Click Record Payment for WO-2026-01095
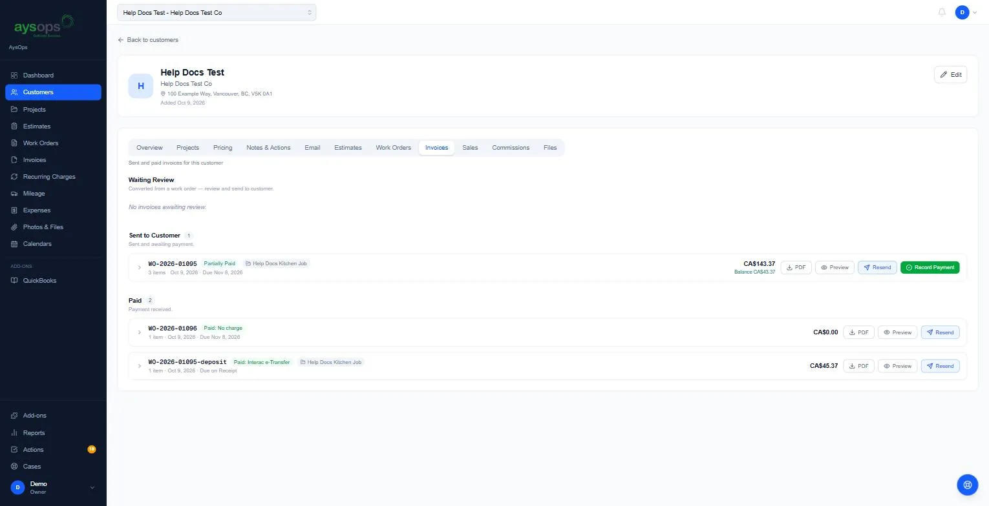This screenshot has width=989, height=506. [x=930, y=267]
